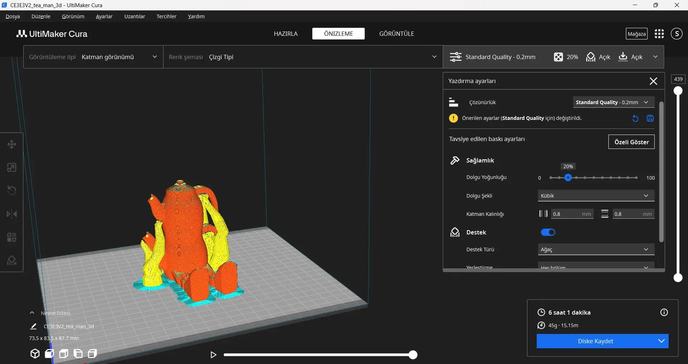Viewport: 688px width, 364px height.
Task: Save changed settings to profile icon
Action: click(x=650, y=118)
